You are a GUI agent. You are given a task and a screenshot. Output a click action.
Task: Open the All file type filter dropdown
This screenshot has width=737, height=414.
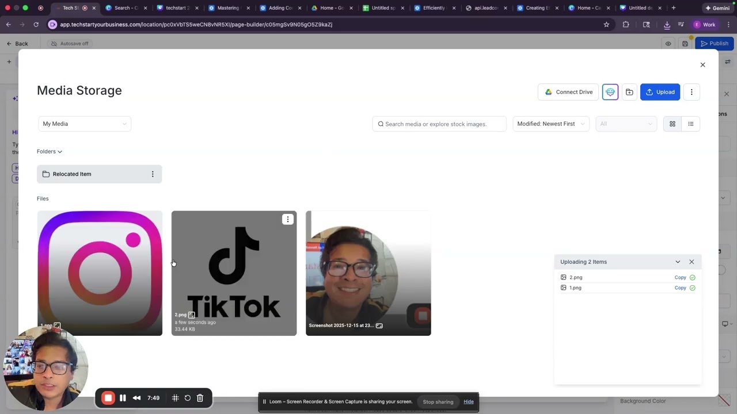[626, 124]
